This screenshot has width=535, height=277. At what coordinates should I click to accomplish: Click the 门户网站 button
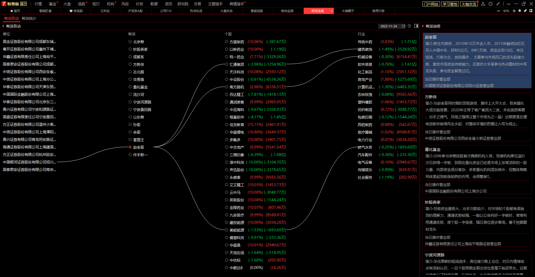[431, 4]
